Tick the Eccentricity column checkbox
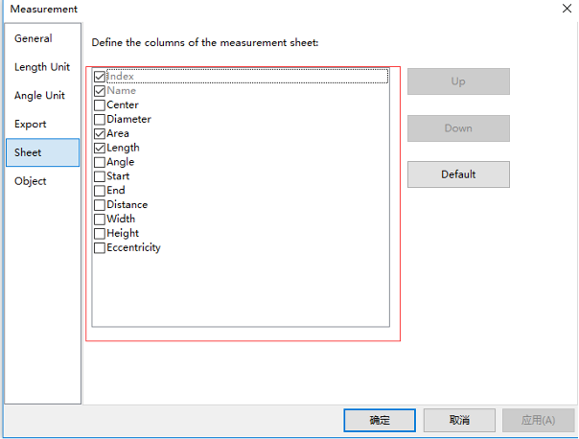 (x=100, y=248)
